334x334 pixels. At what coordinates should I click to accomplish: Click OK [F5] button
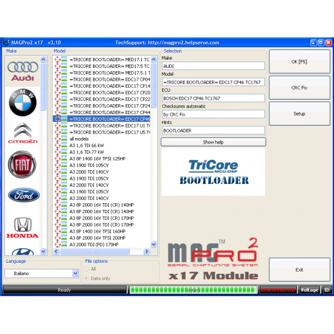click(299, 62)
